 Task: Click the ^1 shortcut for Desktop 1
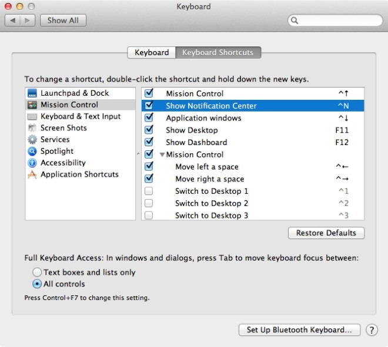click(344, 191)
